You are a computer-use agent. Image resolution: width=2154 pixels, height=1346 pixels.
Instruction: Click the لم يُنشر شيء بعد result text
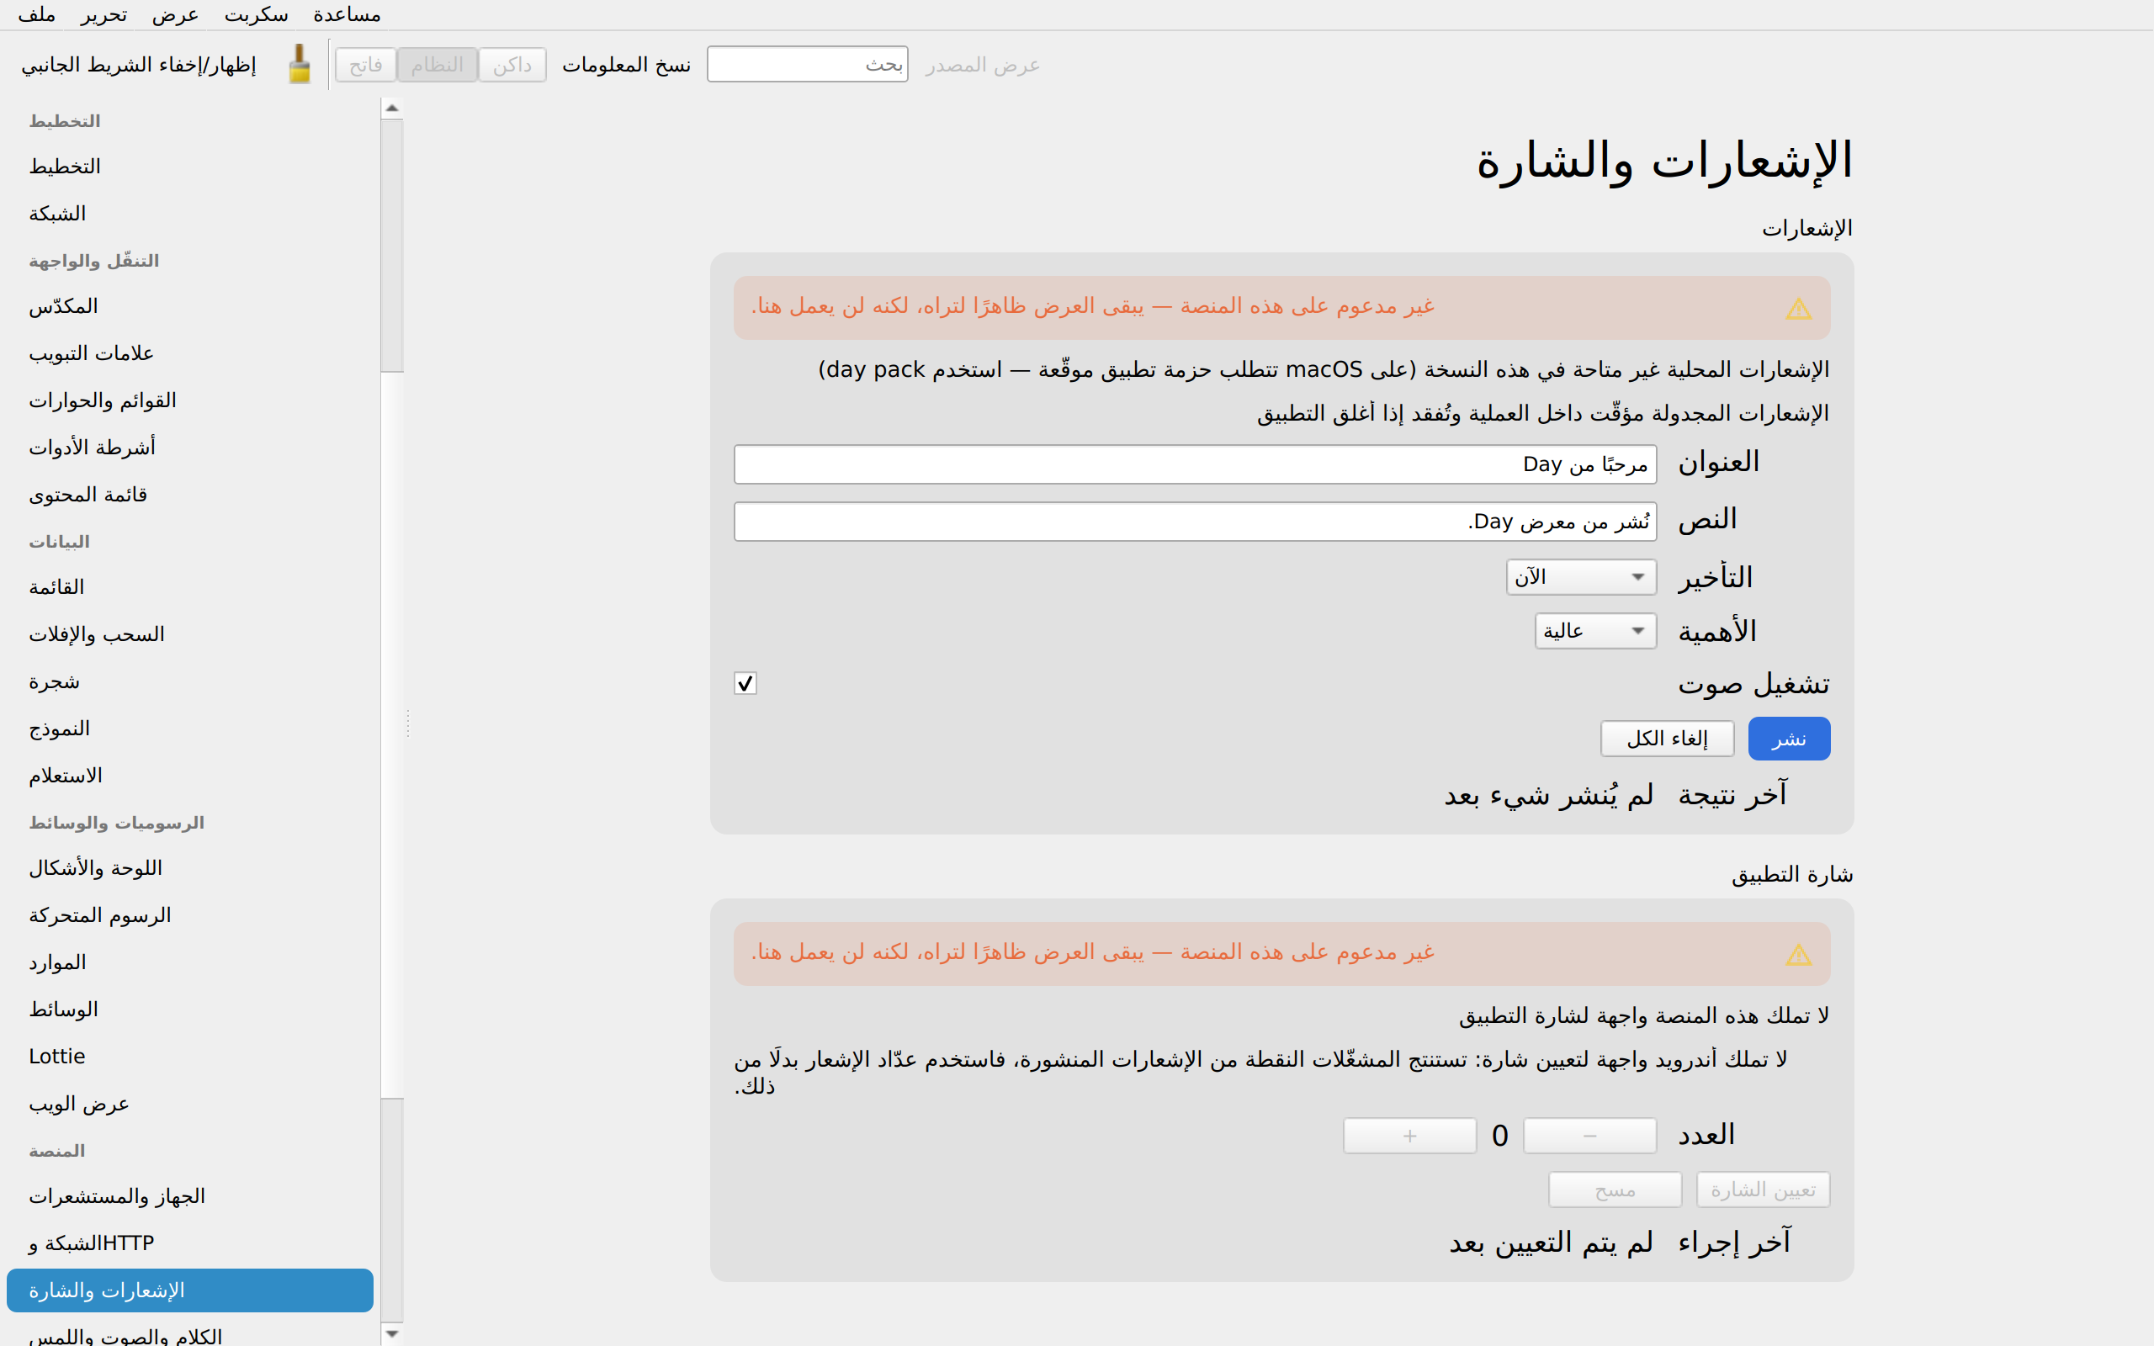pos(1549,795)
